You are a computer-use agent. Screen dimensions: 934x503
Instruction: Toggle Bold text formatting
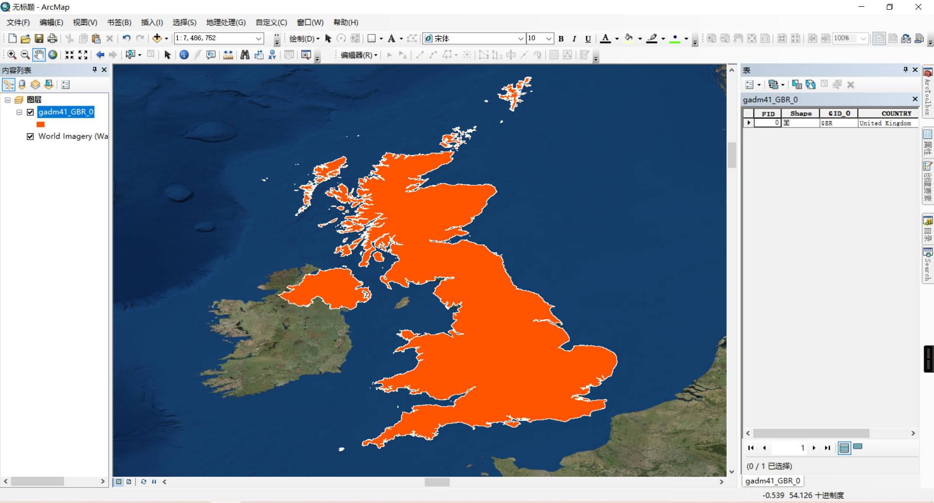(x=561, y=39)
